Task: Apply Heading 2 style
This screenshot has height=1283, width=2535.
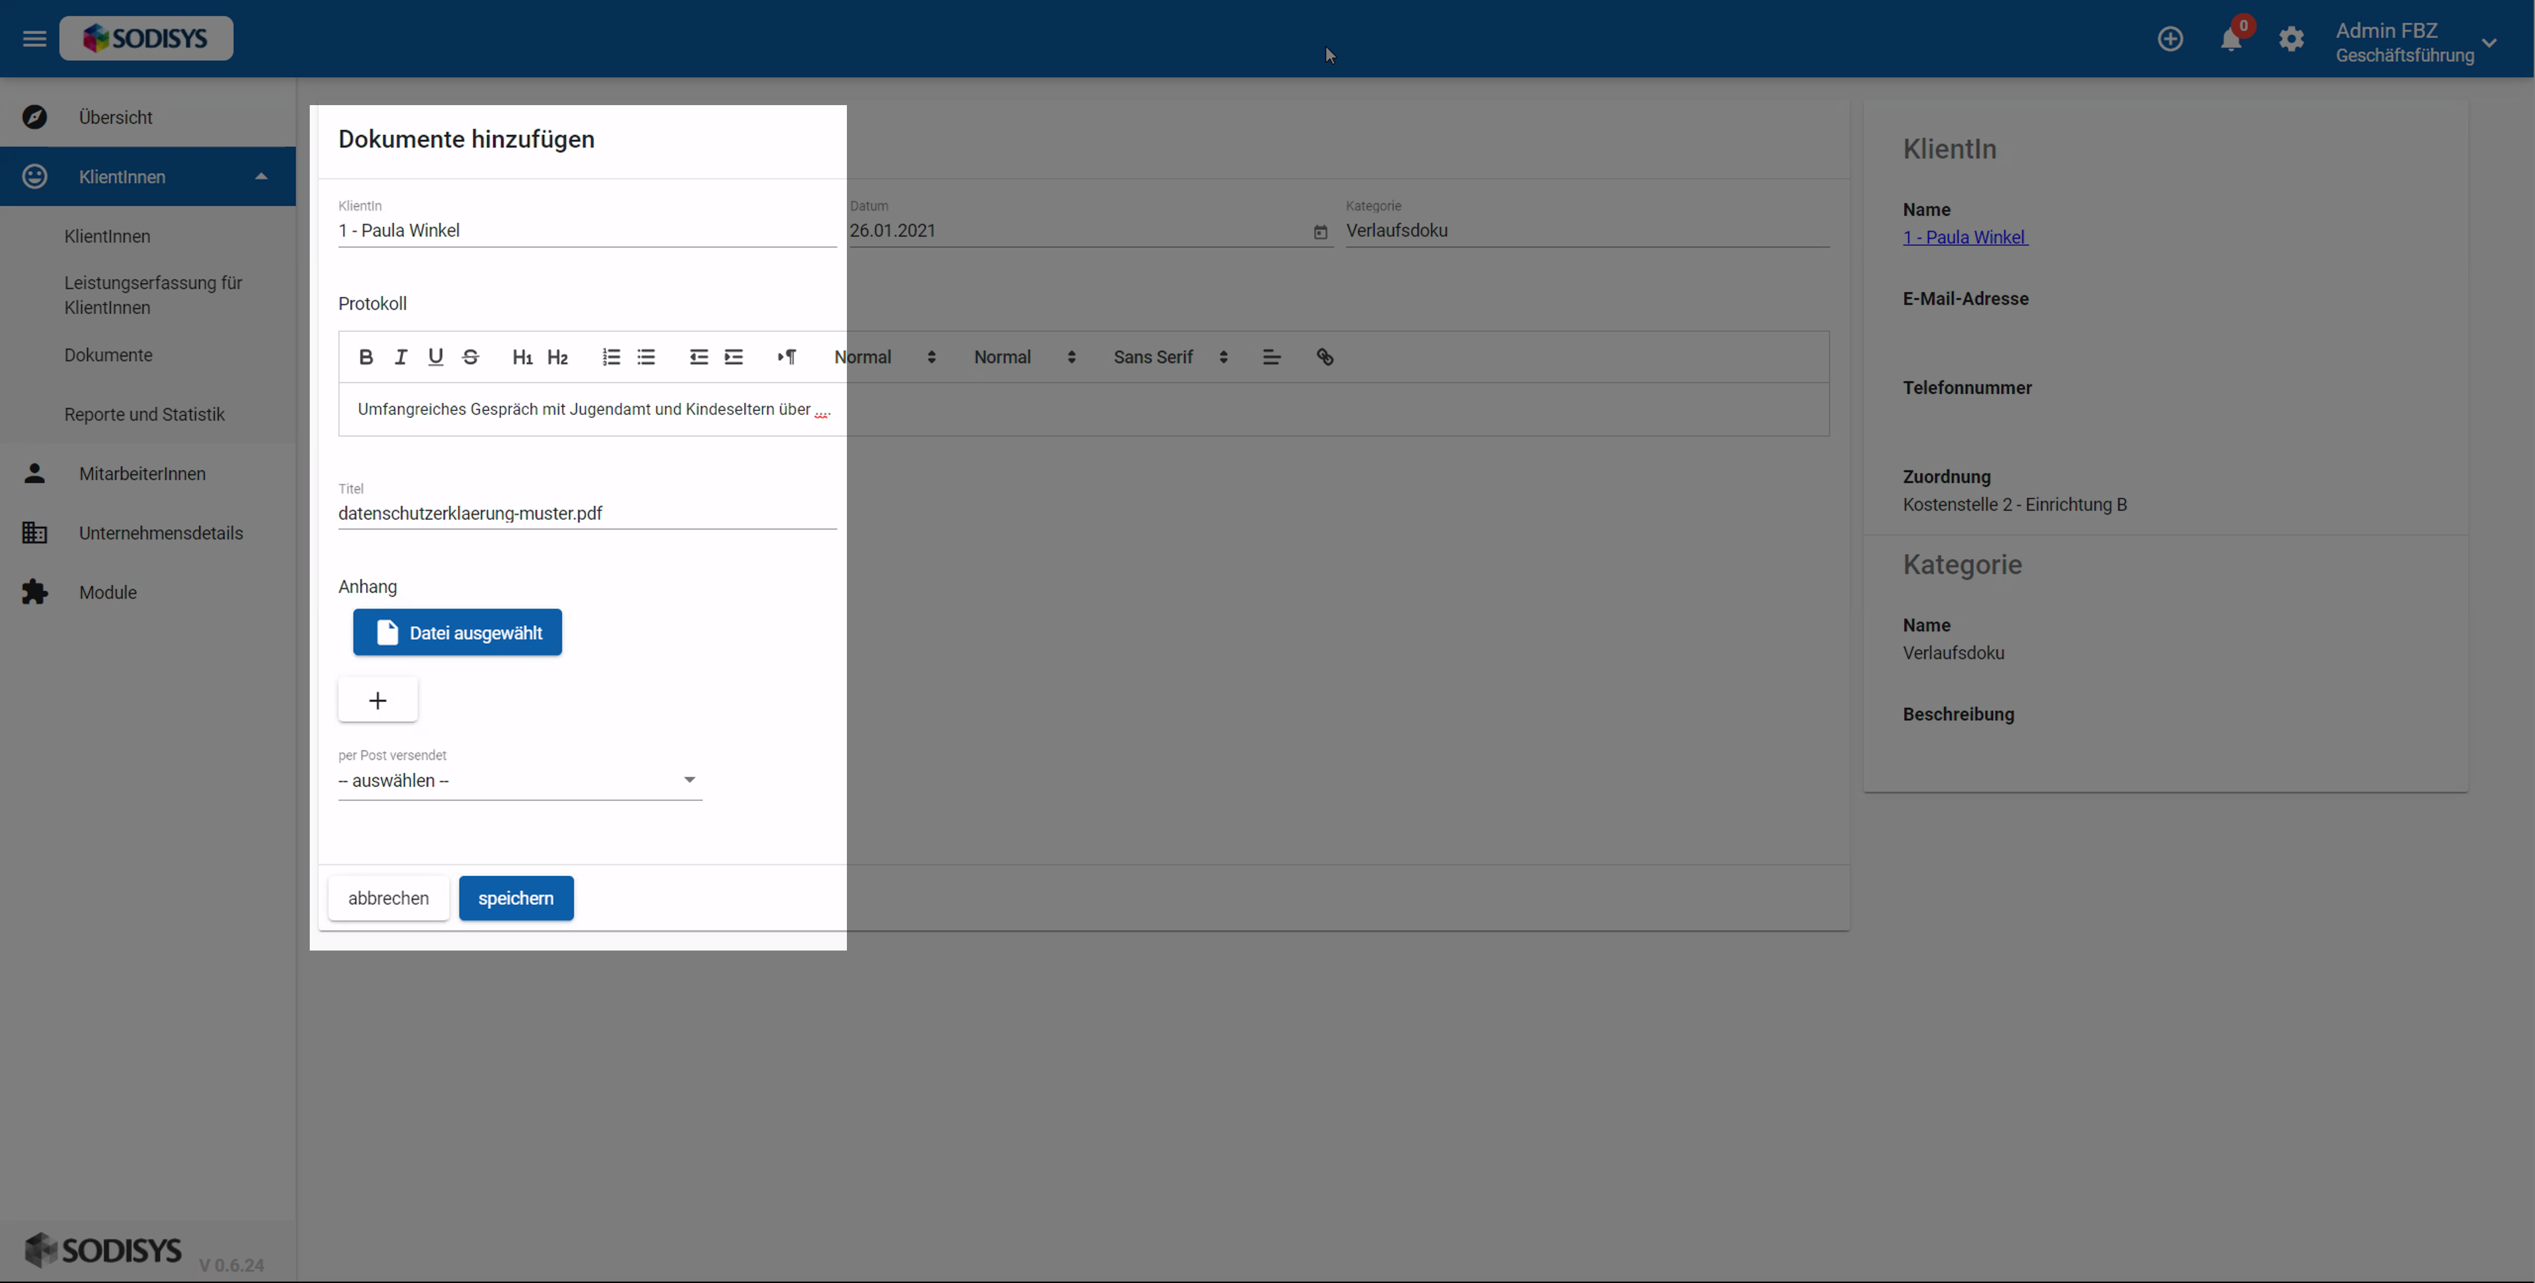Action: 558,357
